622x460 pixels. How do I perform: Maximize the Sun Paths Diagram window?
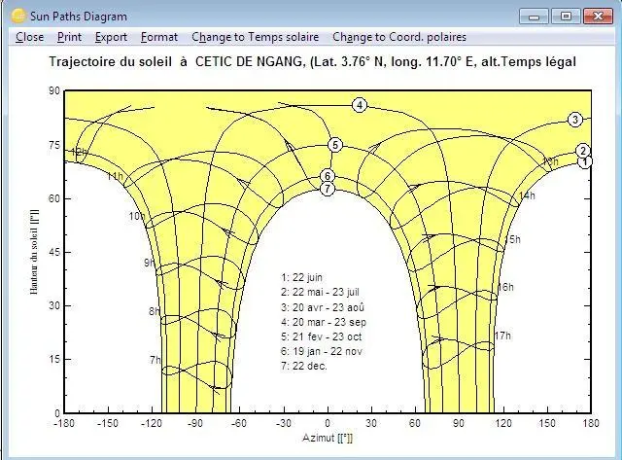coord(564,15)
